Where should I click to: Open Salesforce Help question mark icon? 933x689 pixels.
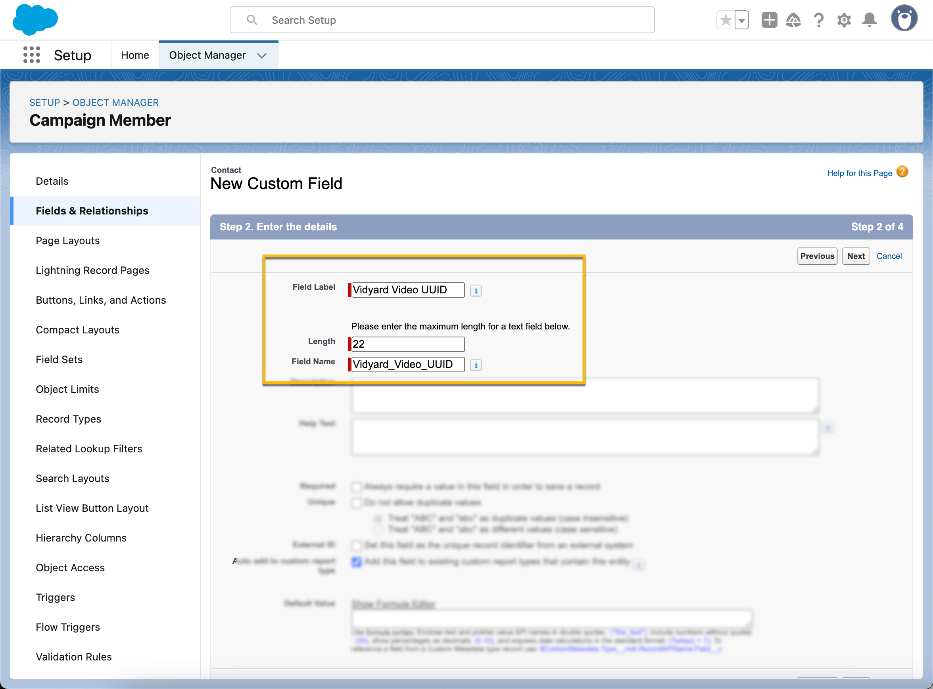point(819,19)
